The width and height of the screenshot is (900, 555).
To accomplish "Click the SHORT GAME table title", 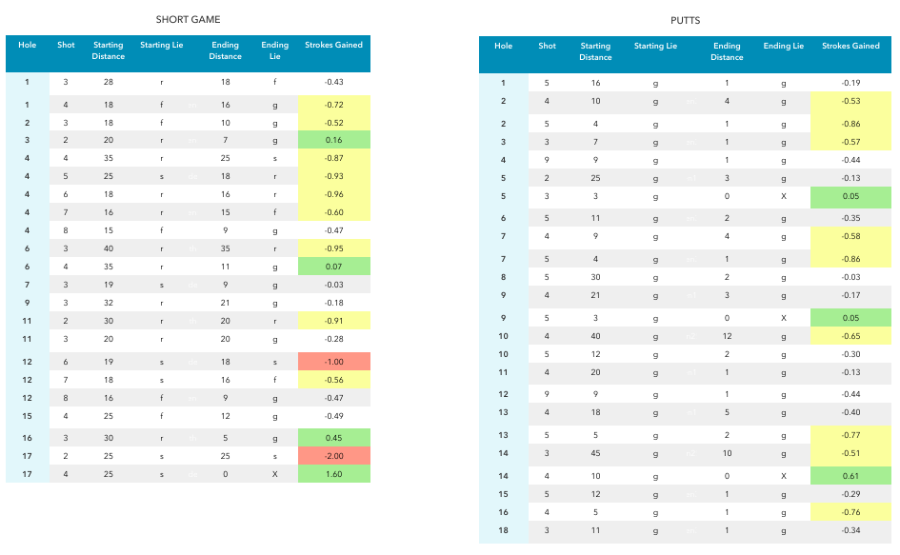I will coord(188,20).
